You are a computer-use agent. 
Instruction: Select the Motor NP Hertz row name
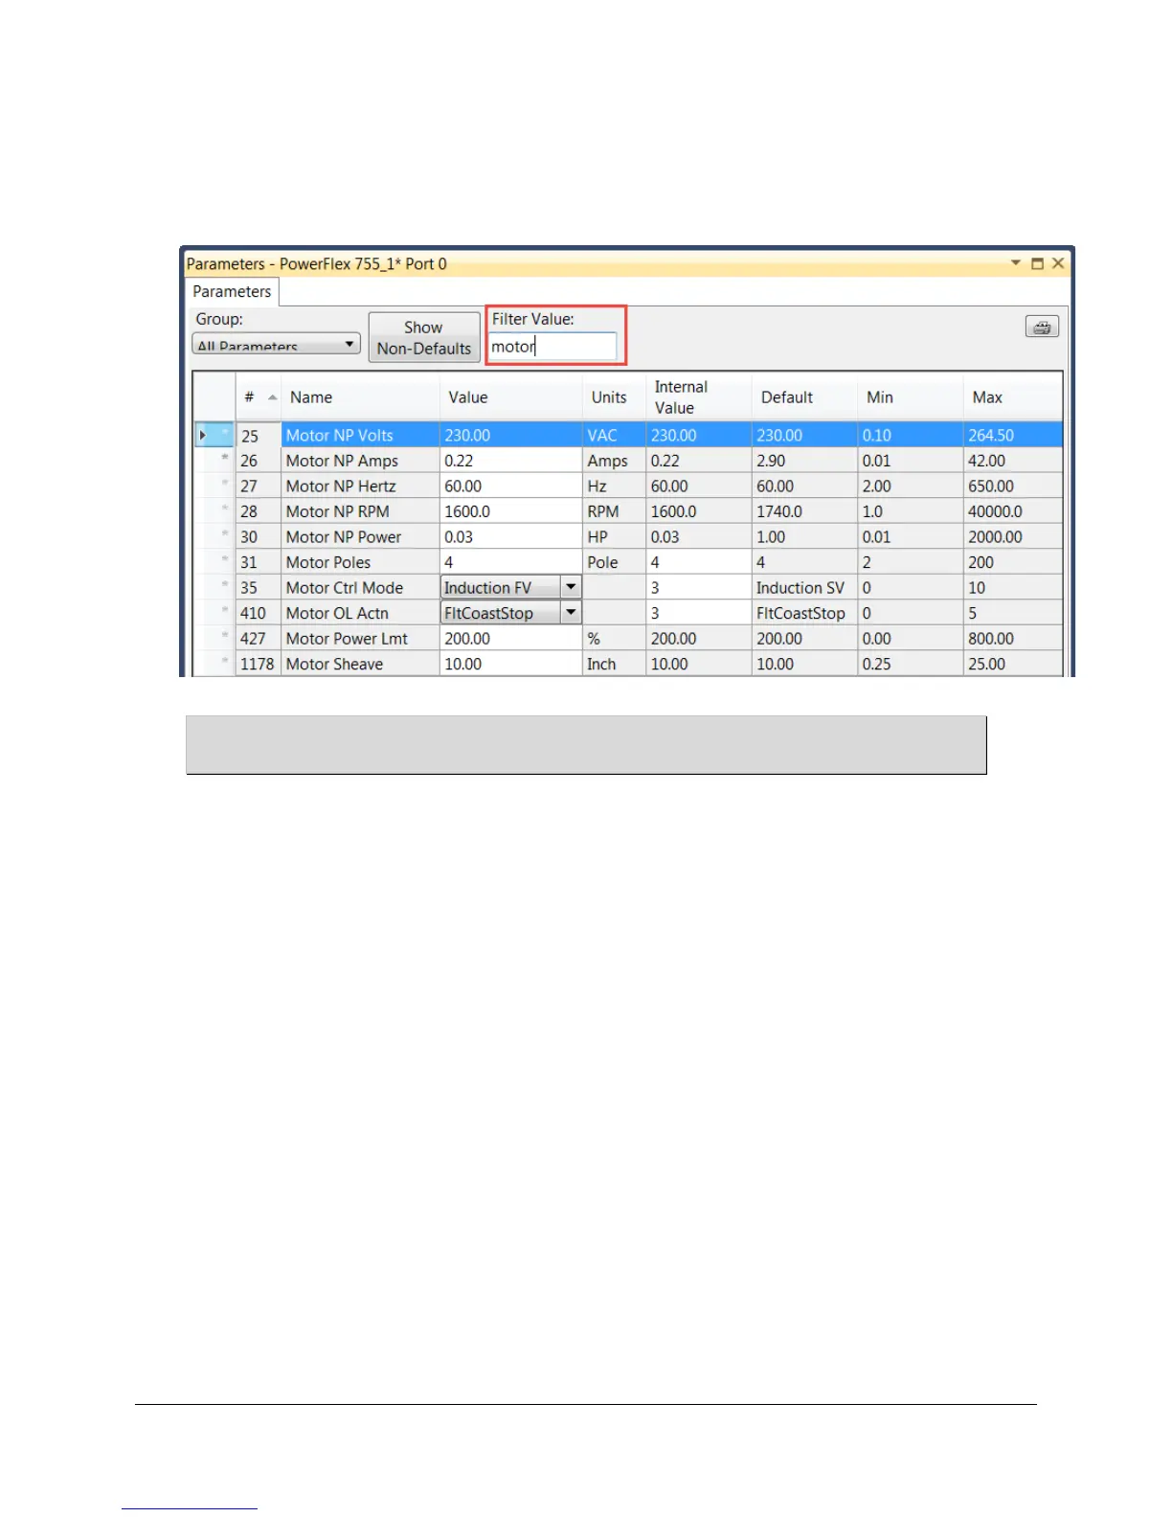[341, 487]
